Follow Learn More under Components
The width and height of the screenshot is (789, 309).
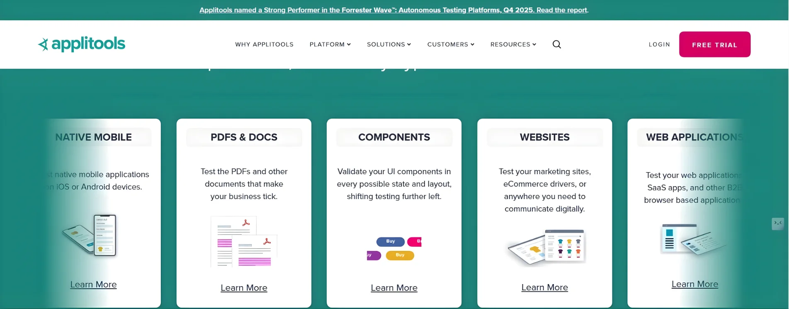[x=394, y=288]
